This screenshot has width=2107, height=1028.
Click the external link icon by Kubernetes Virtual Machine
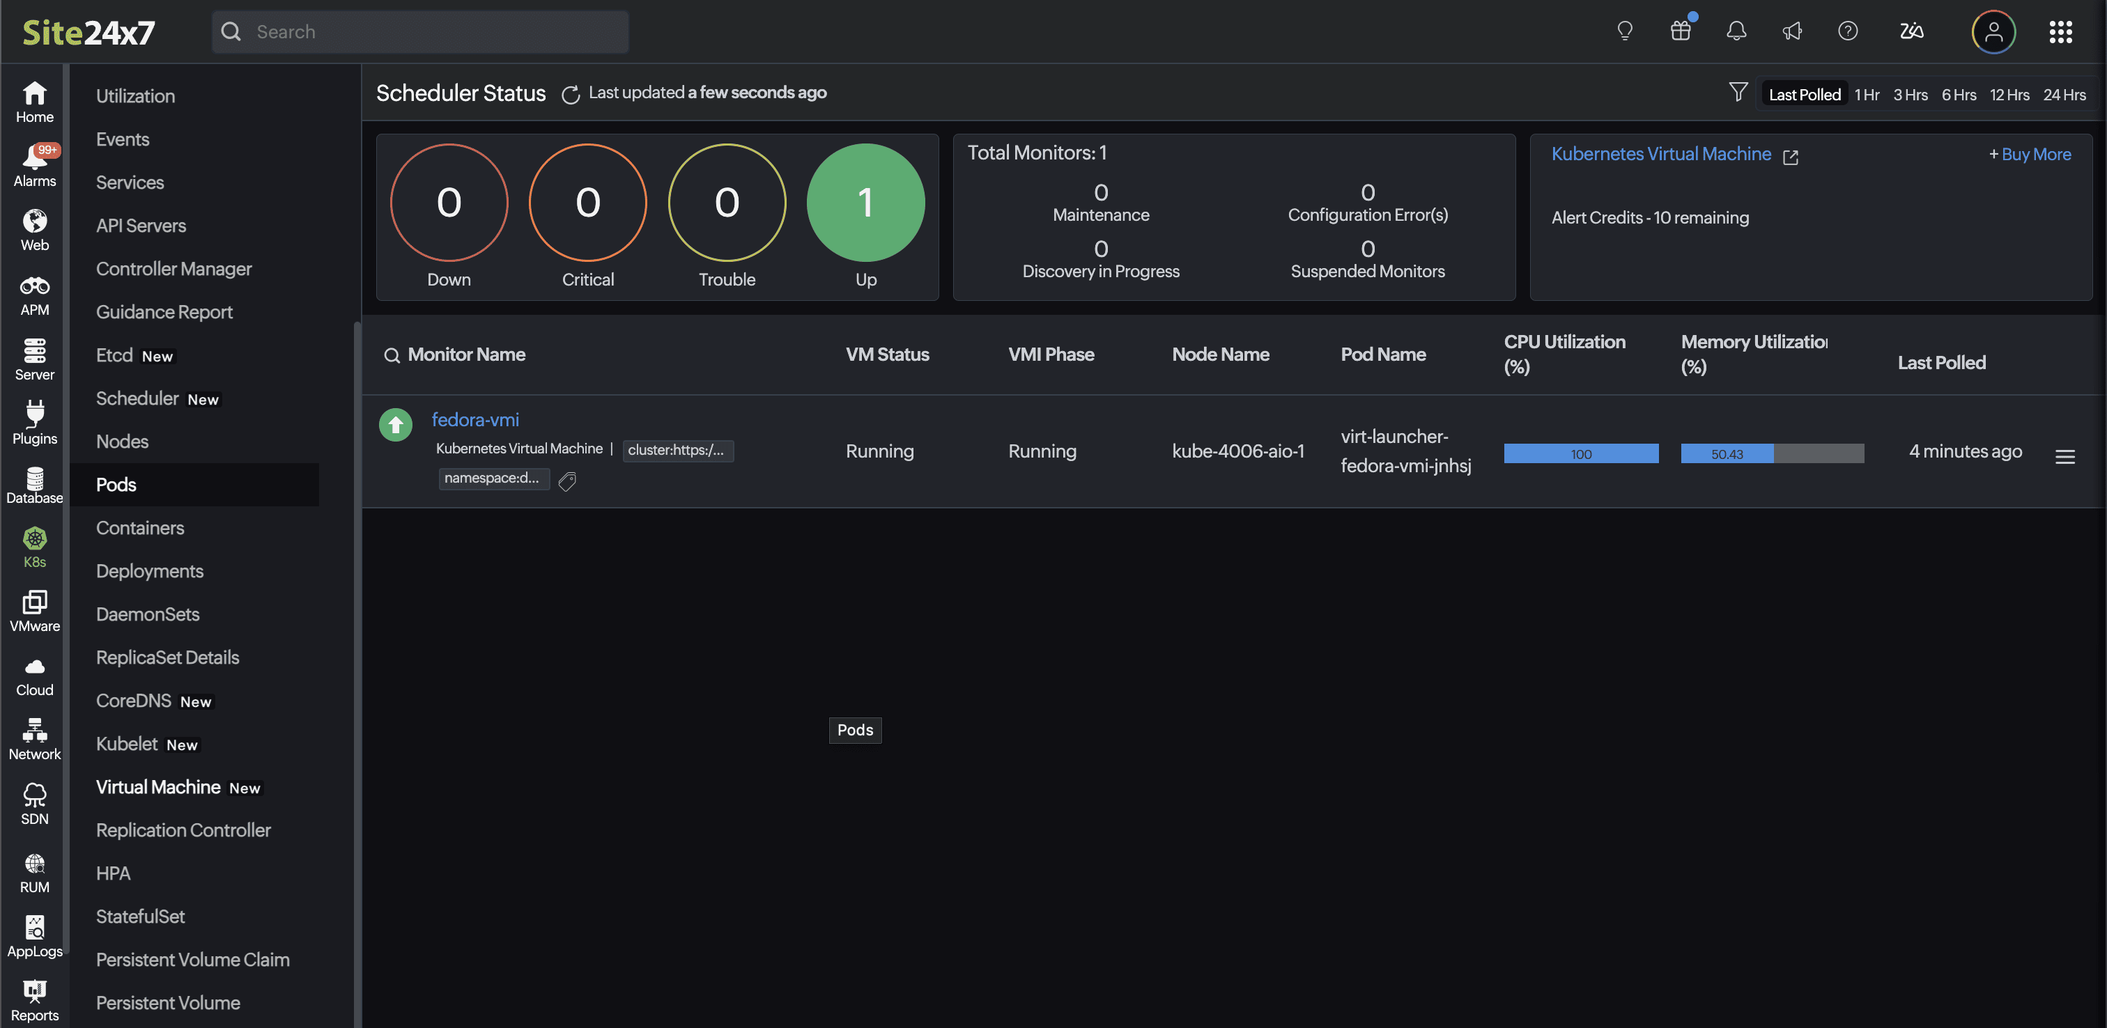coord(1791,156)
